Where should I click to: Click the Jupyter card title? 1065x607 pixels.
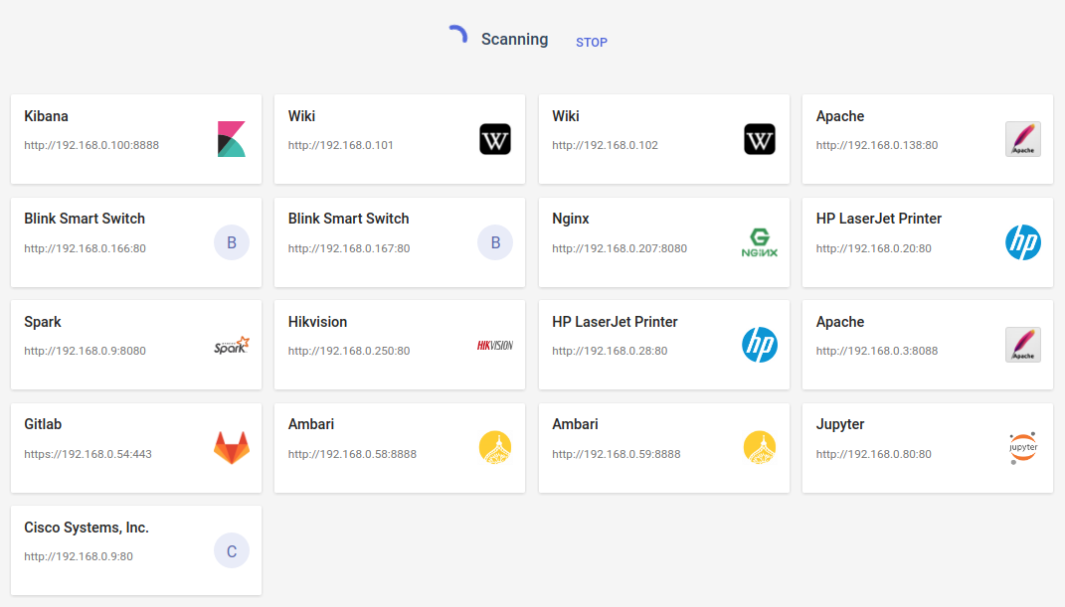[840, 424]
